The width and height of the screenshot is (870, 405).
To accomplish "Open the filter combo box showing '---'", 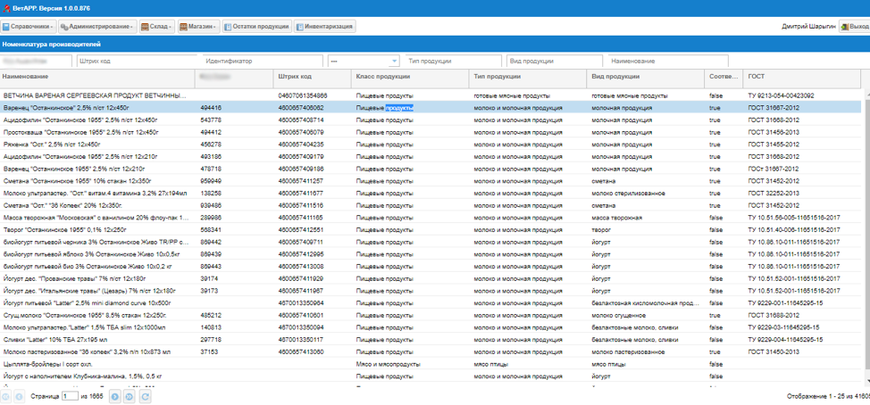I will coord(363,62).
